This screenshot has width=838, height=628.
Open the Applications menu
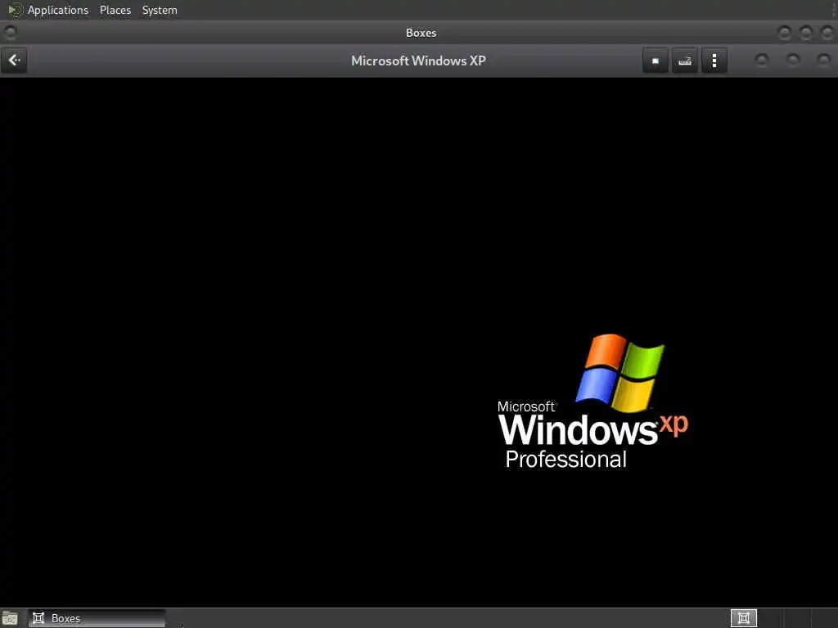[x=48, y=10]
